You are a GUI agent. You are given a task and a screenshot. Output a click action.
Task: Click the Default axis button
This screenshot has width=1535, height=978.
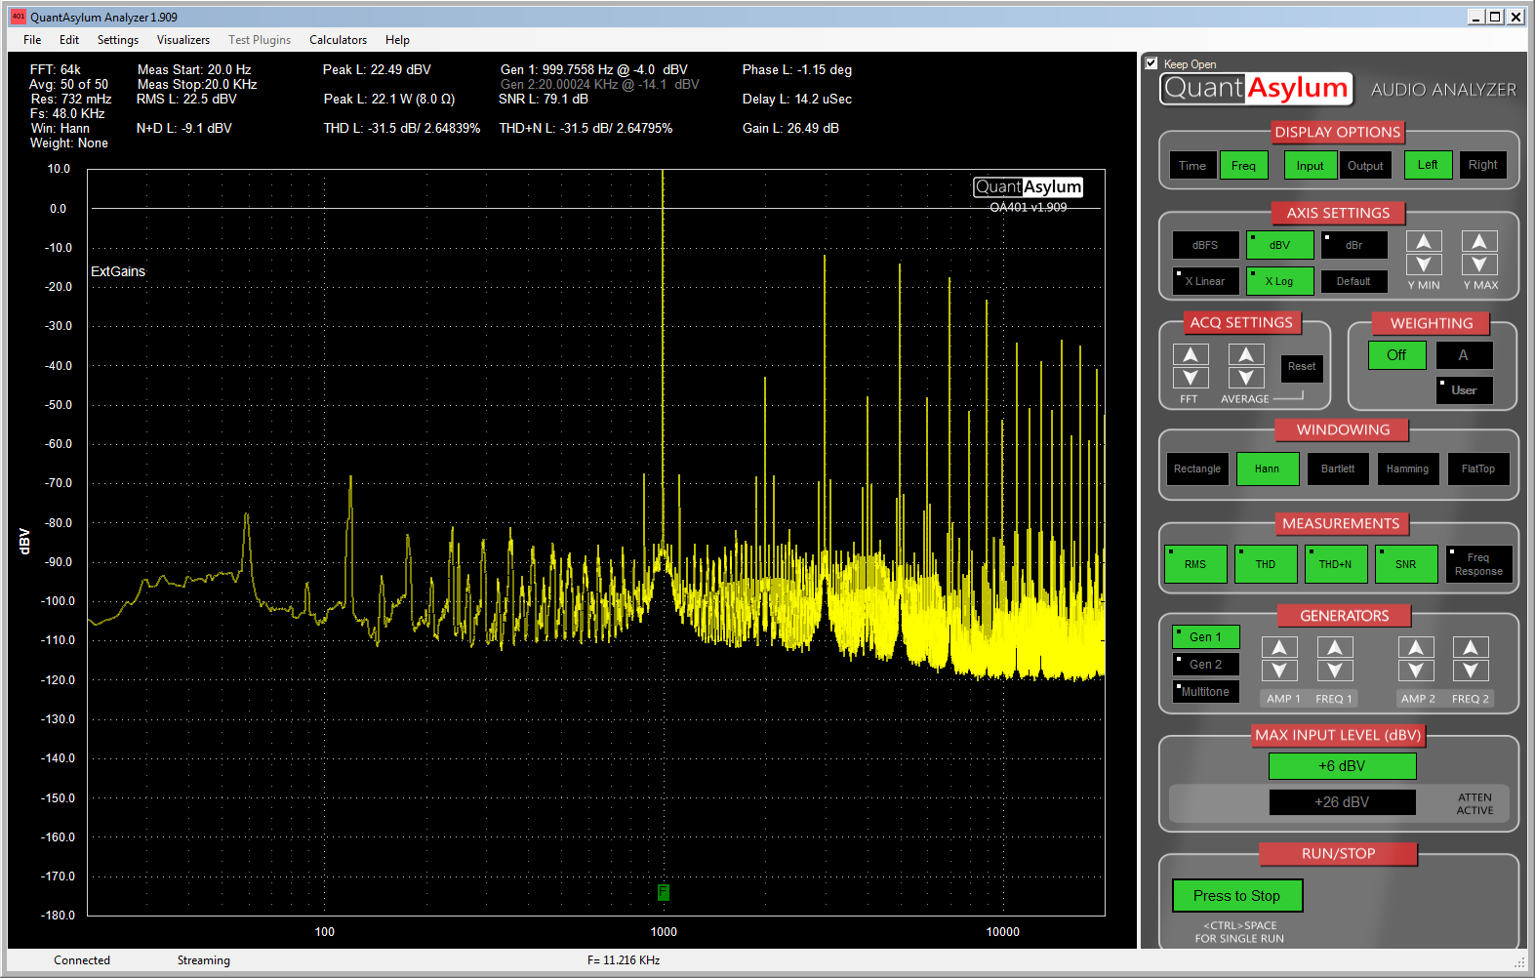(1354, 281)
